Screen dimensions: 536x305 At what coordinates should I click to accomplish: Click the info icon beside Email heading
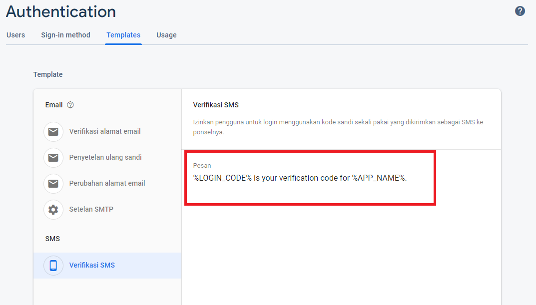(x=70, y=105)
